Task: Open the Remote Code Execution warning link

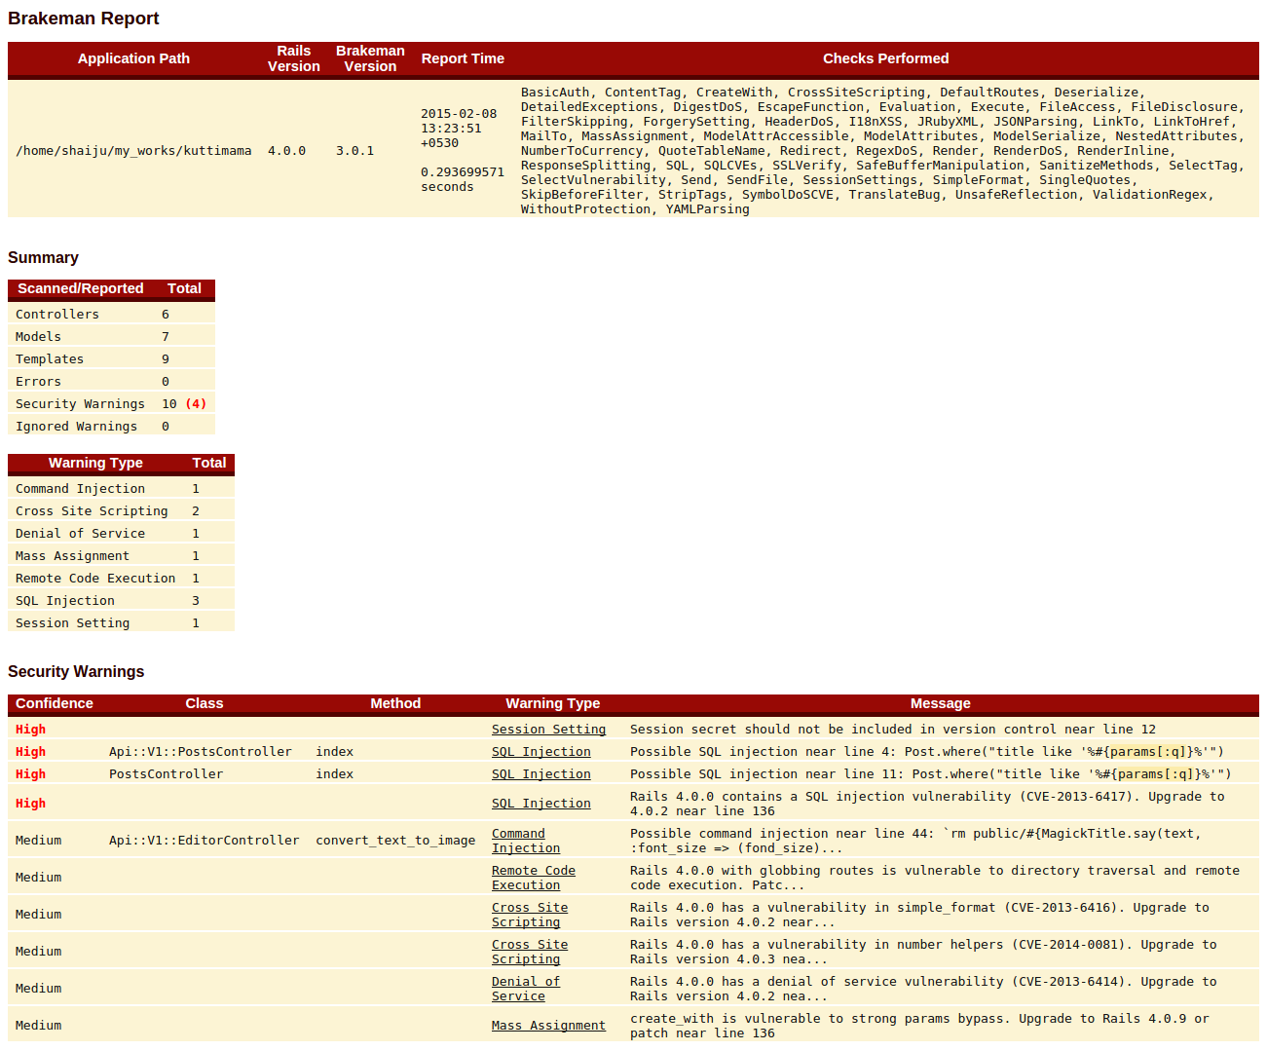Action: pos(533,877)
